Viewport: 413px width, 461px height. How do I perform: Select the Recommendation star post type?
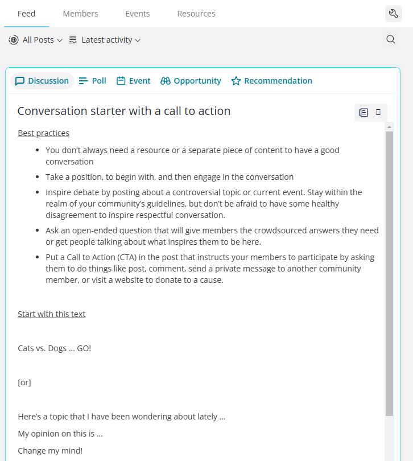click(x=271, y=81)
